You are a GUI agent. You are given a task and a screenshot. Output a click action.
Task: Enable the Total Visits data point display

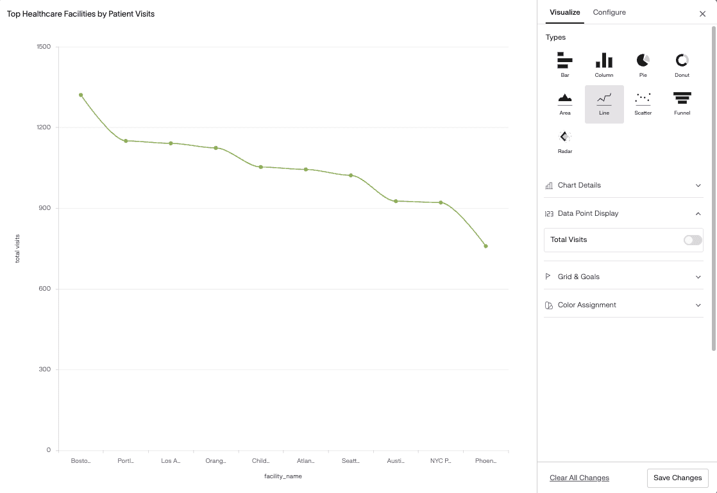691,239
